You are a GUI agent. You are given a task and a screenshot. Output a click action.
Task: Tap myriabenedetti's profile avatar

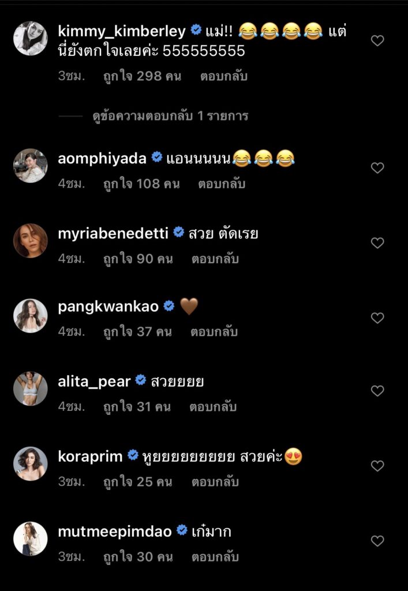click(x=30, y=241)
